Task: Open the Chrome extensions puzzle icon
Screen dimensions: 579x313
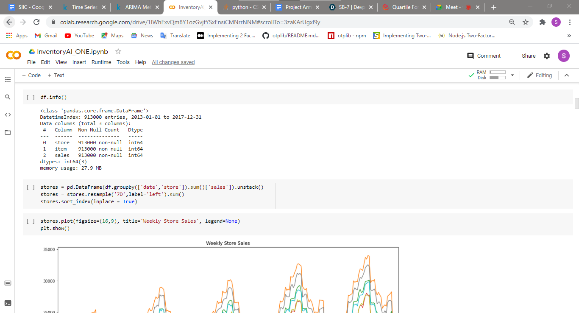Action: click(542, 22)
